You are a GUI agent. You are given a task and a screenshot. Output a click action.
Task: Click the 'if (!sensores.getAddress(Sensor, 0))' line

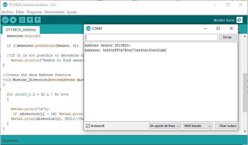(x=43, y=46)
